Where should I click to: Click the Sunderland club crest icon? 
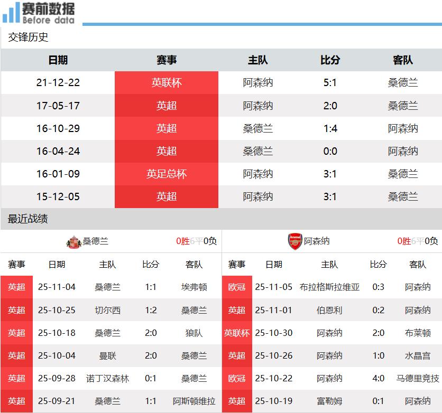point(72,241)
